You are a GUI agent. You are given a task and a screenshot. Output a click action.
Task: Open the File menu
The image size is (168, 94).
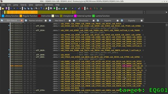coord(3,5)
